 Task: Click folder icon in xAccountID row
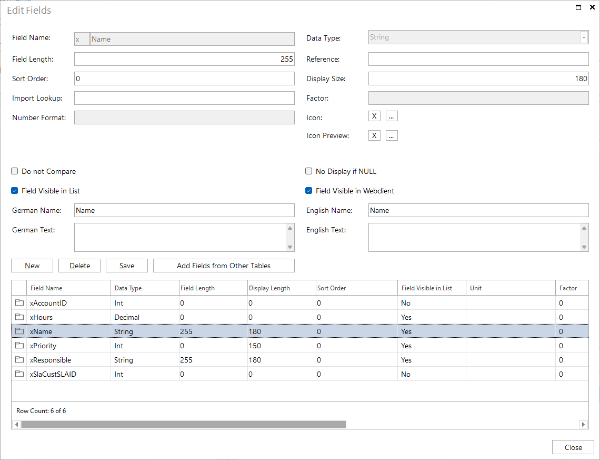(19, 302)
